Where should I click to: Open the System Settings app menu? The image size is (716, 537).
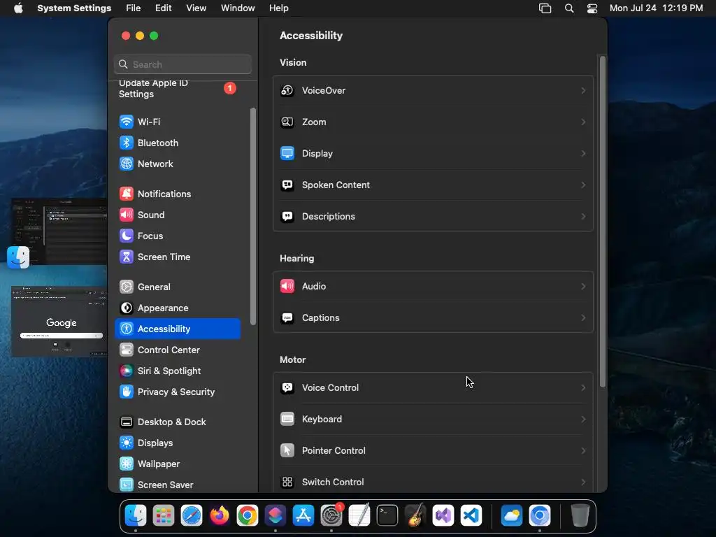point(74,8)
